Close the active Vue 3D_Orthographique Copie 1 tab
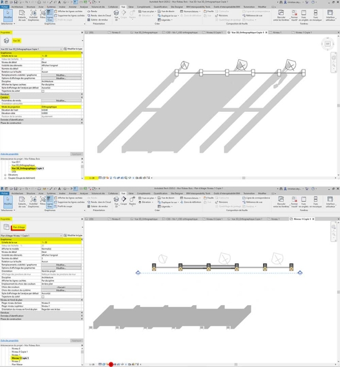This screenshot has height=367, width=340. tap(266, 33)
